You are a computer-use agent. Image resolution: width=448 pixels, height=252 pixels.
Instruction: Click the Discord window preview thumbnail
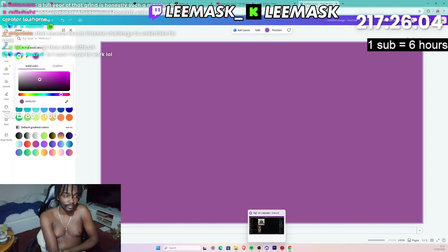coord(267,225)
